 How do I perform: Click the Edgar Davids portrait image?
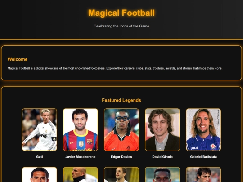pos(121,129)
